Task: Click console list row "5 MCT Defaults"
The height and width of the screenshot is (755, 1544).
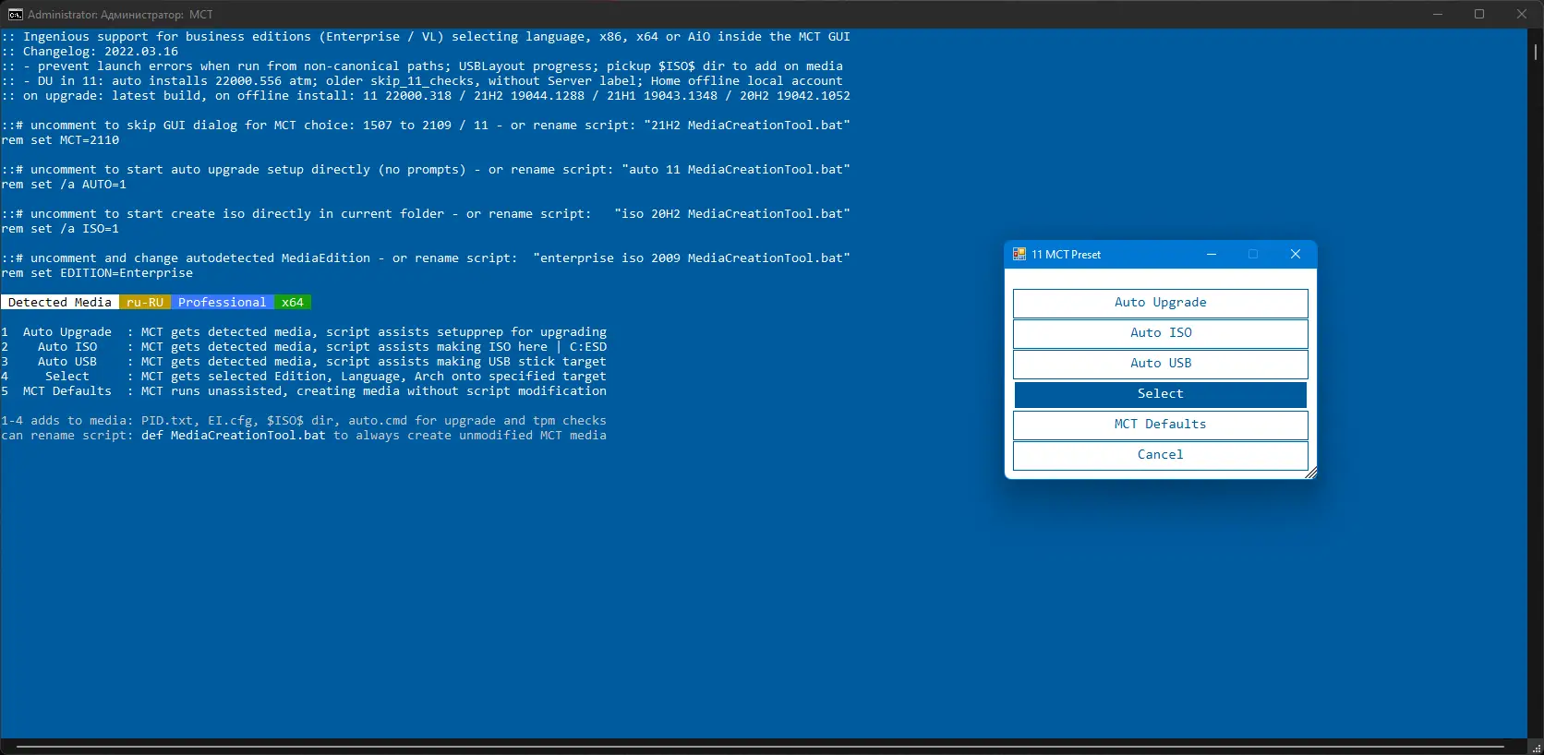Action: coord(304,391)
